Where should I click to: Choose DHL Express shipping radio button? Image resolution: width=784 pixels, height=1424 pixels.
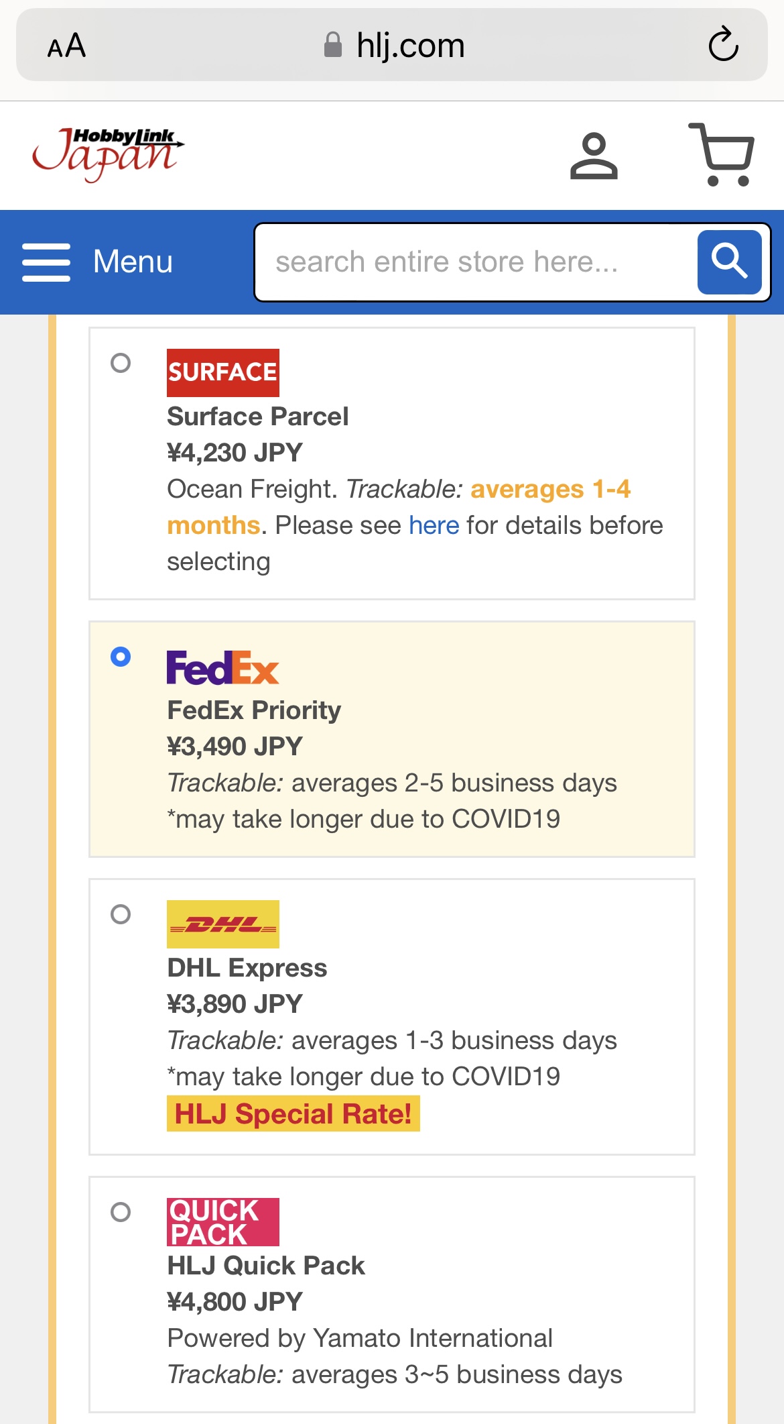pos(121,914)
